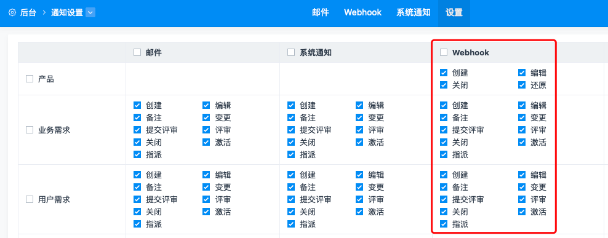Check the 邮件 column header checkbox
The width and height of the screenshot is (608, 238).
pos(137,52)
